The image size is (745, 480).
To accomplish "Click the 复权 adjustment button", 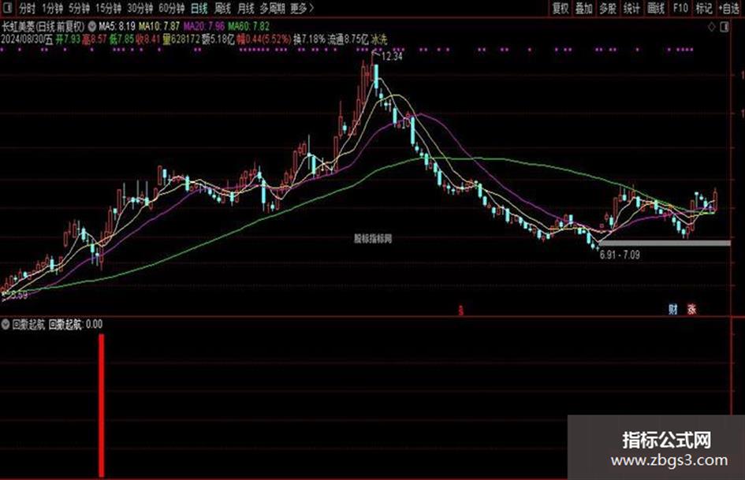I will coord(561,9).
